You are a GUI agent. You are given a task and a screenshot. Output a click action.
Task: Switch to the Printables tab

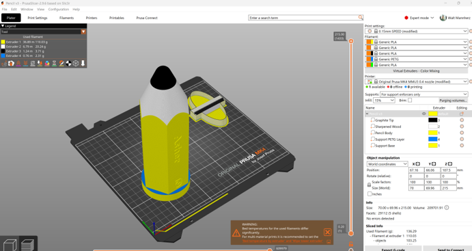pos(117,18)
